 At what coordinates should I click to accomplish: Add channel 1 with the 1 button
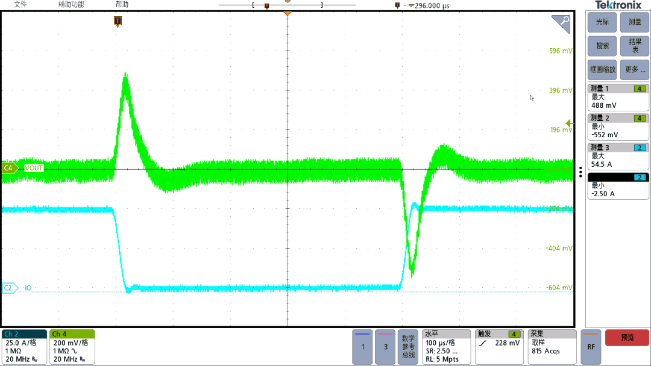point(362,347)
